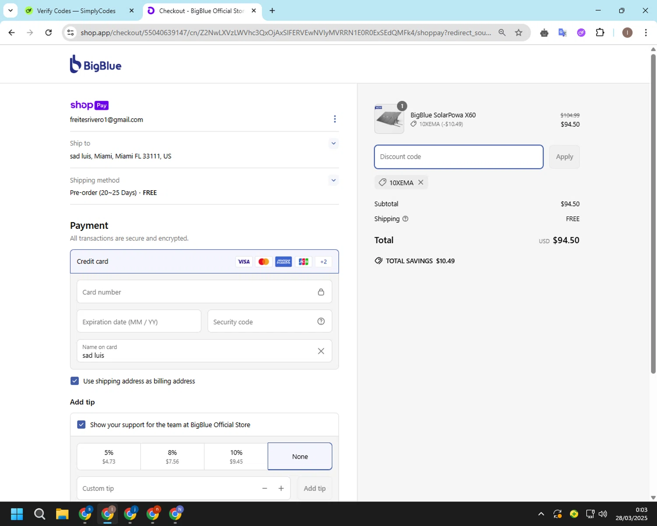Click the SolarPowa X60 product thumbnail
657x526 pixels.
tap(389, 119)
